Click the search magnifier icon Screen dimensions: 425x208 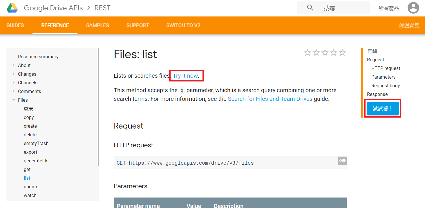point(310,8)
